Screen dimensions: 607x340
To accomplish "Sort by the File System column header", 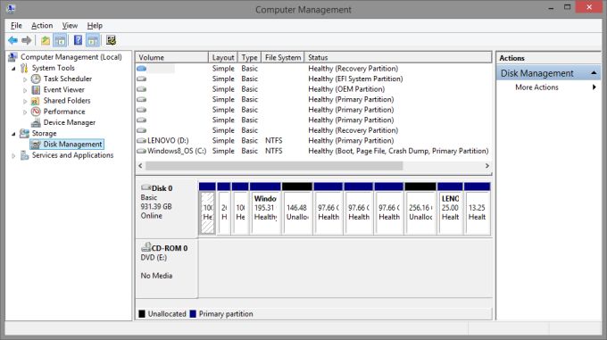I will pyautogui.click(x=283, y=57).
